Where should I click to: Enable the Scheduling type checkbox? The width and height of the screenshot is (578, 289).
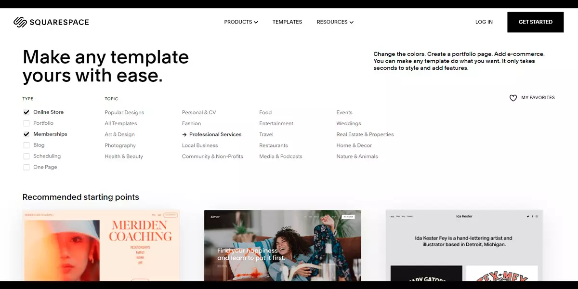pos(26,156)
